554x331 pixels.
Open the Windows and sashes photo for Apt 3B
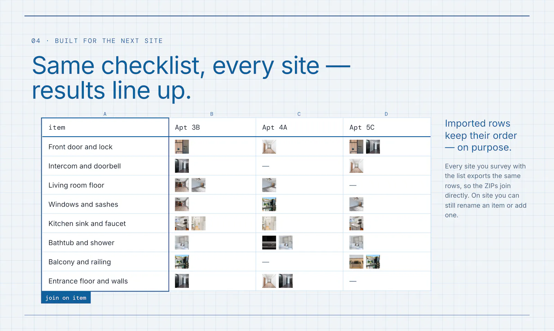tap(182, 204)
